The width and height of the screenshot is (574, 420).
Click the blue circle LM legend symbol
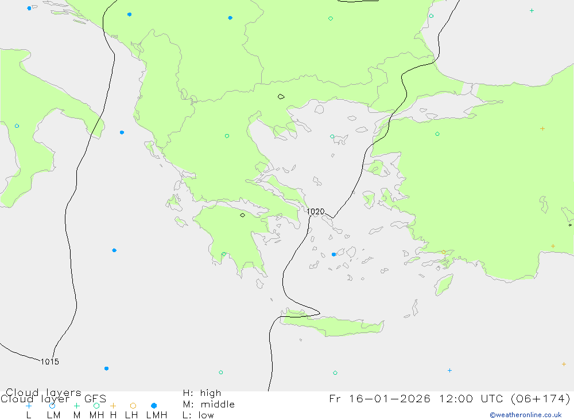pyautogui.click(x=52, y=406)
